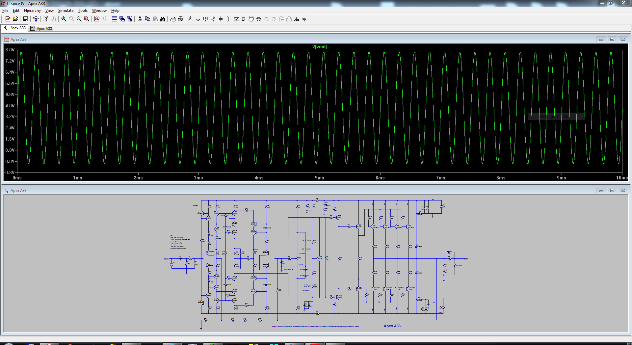Zoom in with the magnifier plus icon
The width and height of the screenshot is (632, 345).
(x=64, y=19)
